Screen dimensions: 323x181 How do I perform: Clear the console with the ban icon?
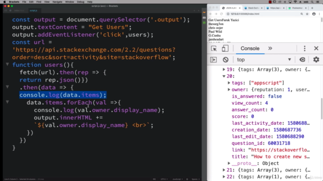(226, 60)
